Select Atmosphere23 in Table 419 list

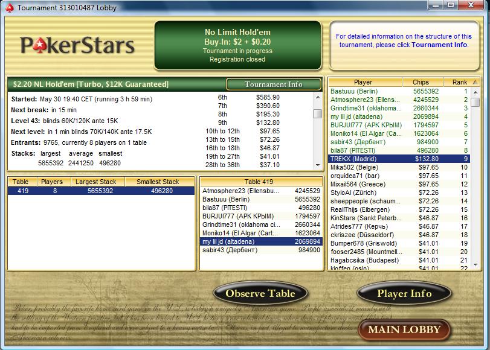[261, 191]
